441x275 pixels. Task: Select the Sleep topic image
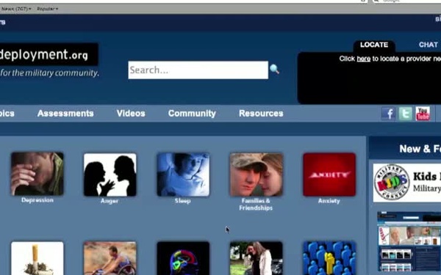coord(183,175)
